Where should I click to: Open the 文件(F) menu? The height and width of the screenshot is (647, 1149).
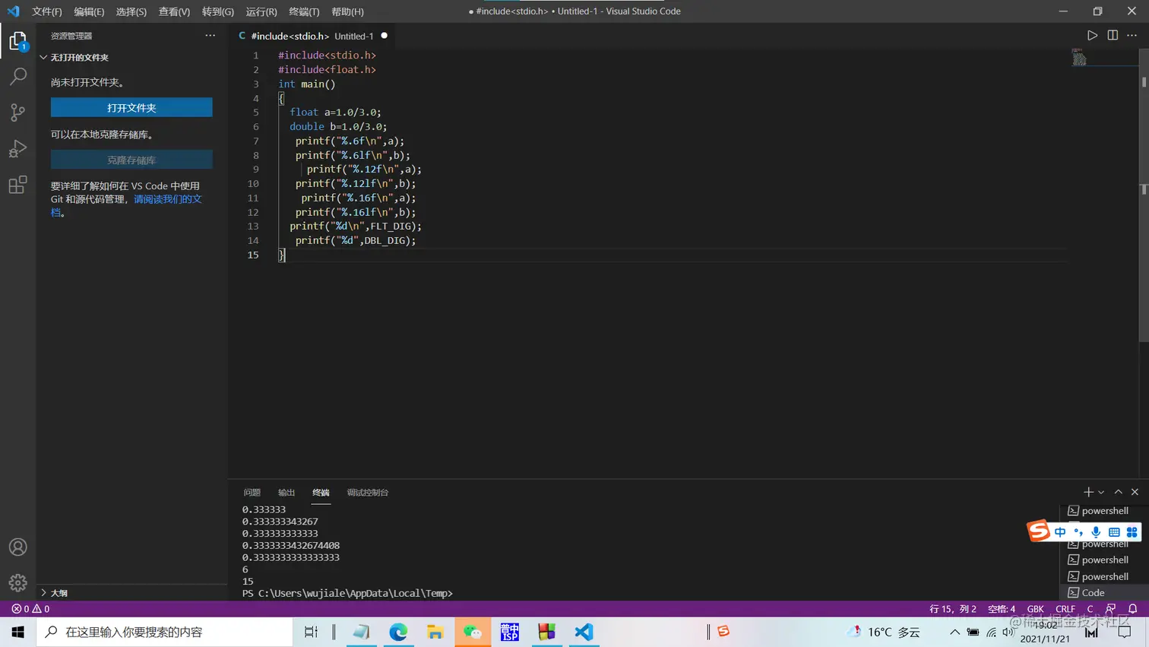point(47,11)
